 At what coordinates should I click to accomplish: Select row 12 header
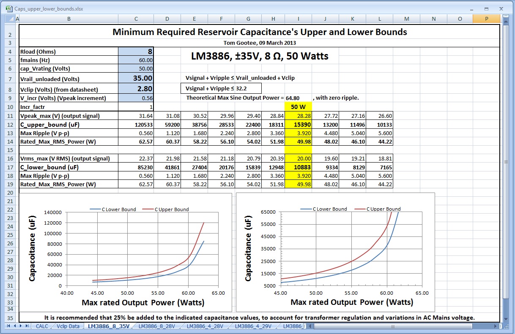click(10, 125)
